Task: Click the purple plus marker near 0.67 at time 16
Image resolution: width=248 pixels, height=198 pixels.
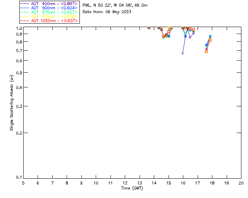Action: (x=183, y=53)
